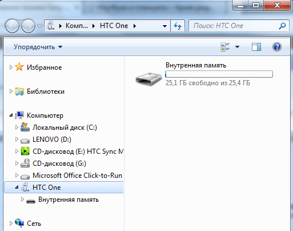Click the HTC One breadcrumb segment
The image size is (293, 231).
(114, 26)
